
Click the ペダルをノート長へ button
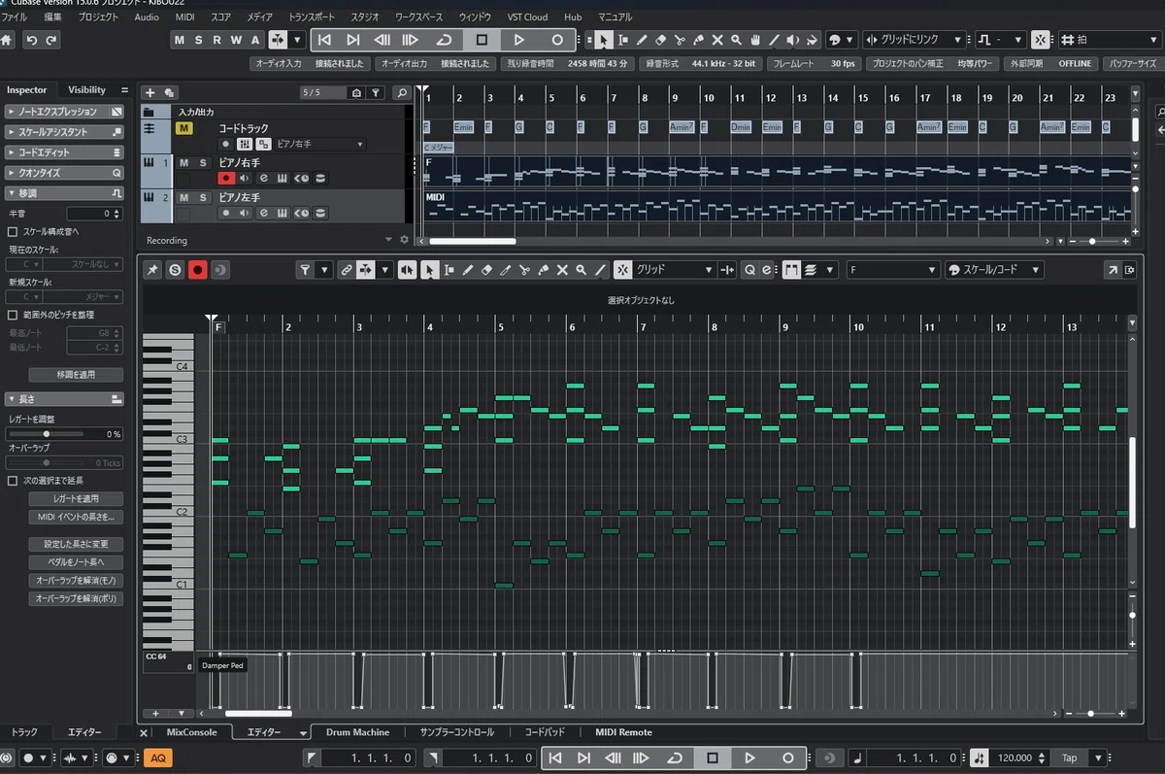click(x=76, y=561)
